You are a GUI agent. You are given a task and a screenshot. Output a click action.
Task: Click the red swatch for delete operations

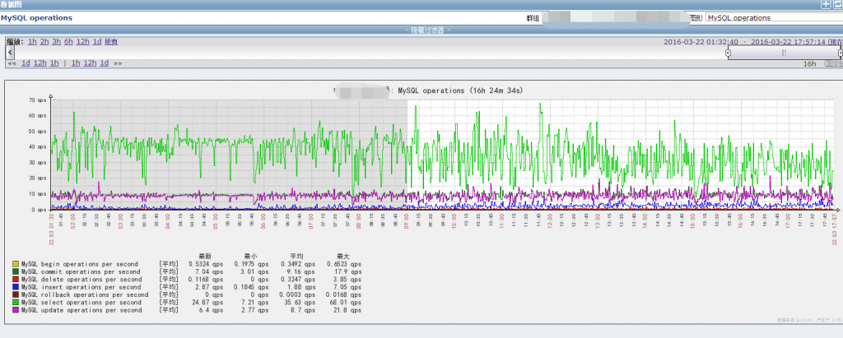[15, 280]
